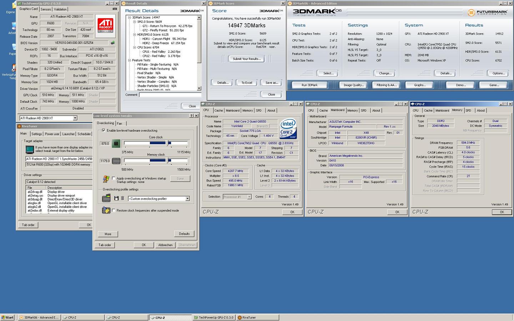
Task: Click the Graphs button in 3DMark06
Action: pyautogui.click(x=420, y=85)
